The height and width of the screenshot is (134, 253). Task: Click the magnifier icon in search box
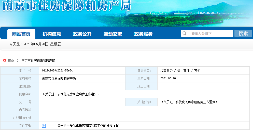tap(185, 33)
